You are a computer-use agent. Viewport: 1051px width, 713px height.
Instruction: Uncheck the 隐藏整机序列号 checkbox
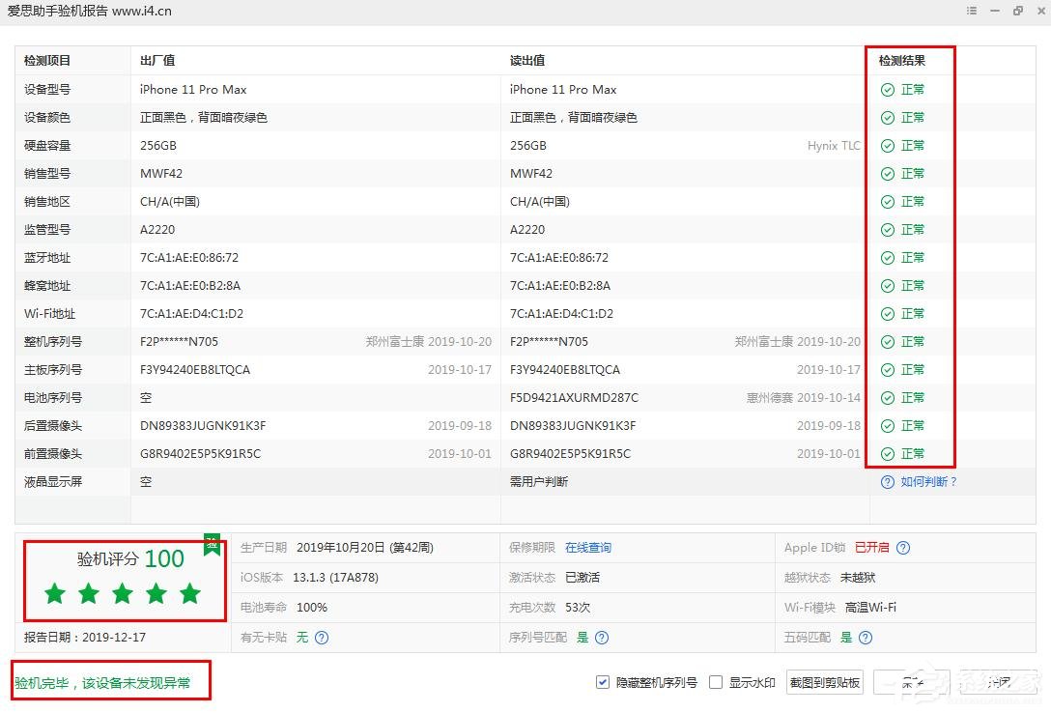602,681
